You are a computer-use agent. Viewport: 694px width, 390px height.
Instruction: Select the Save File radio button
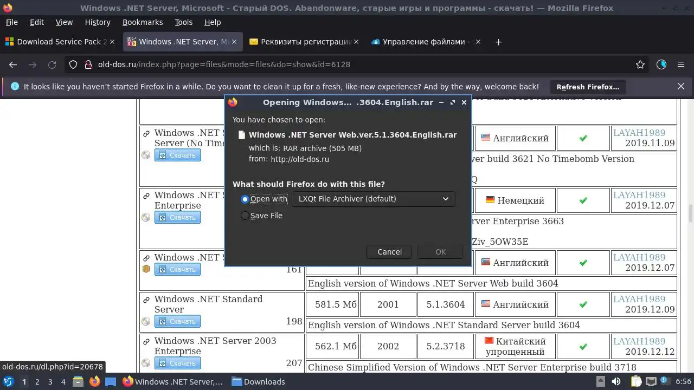245,216
